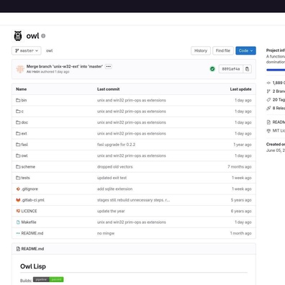Click the Find file button
The width and height of the screenshot is (285, 285).
(x=223, y=50)
